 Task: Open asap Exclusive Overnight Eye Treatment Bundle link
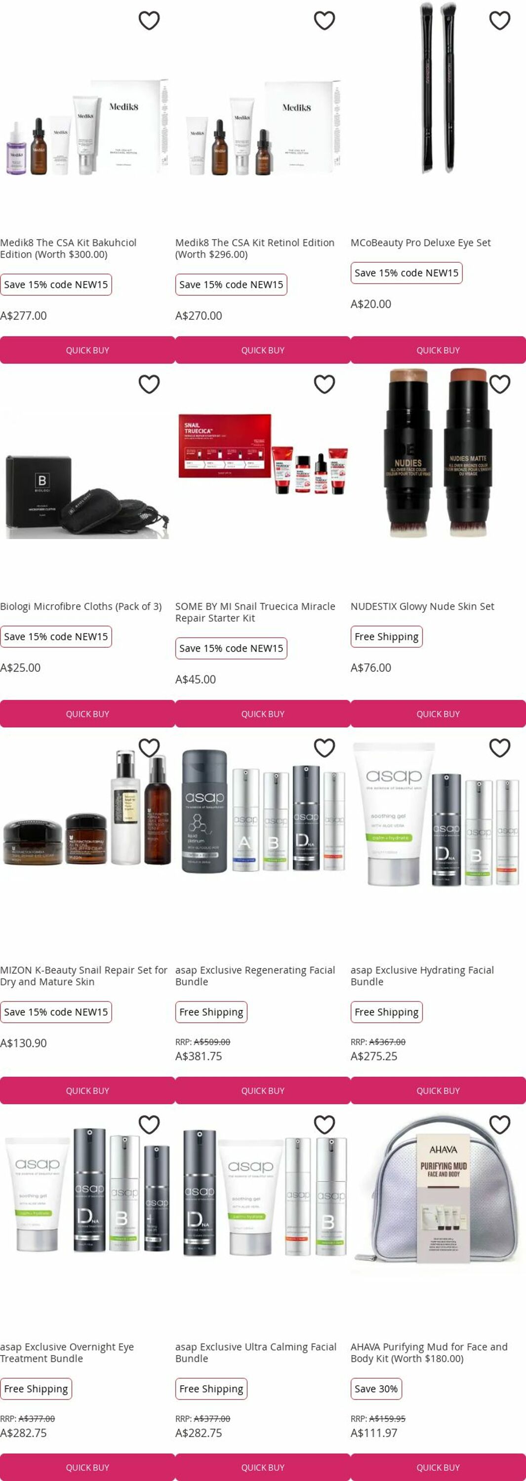pyautogui.click(x=67, y=1352)
